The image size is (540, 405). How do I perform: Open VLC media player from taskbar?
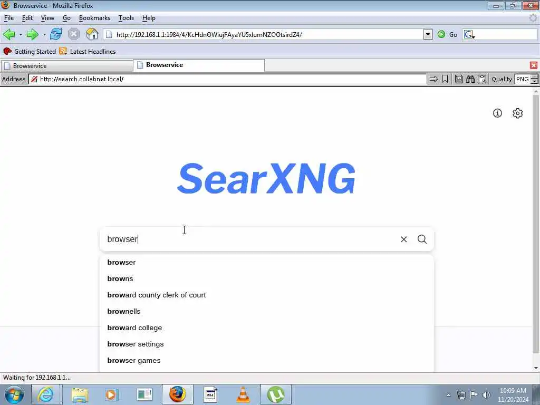(x=243, y=394)
